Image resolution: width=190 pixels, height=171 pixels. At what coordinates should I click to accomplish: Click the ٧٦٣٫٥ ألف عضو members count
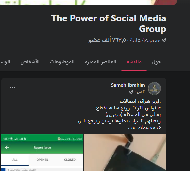tap(107, 40)
